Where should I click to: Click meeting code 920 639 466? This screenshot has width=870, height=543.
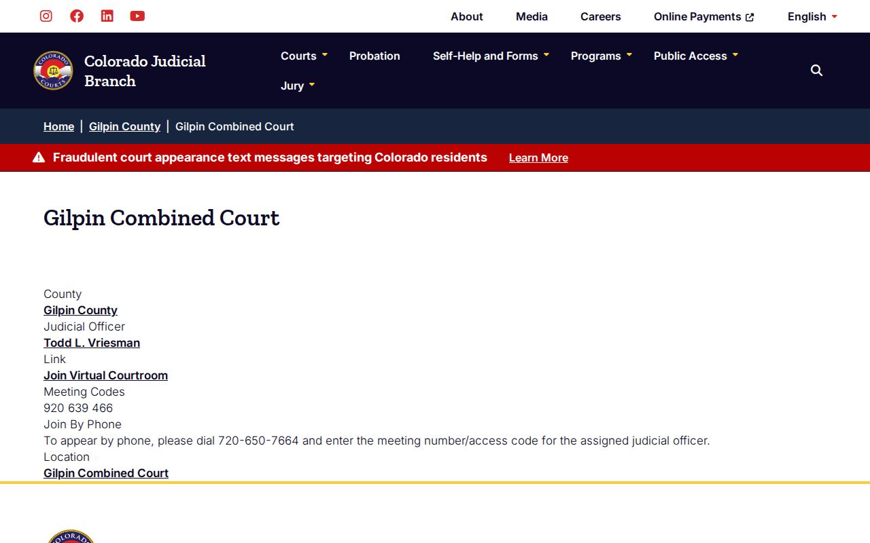click(x=78, y=408)
